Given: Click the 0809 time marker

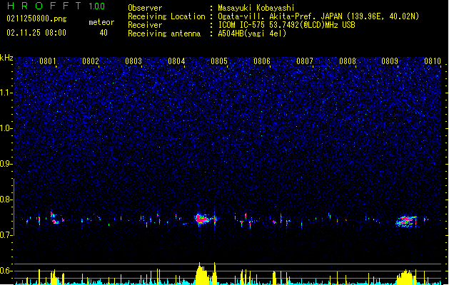Looking at the screenshot, I should tap(390, 61).
